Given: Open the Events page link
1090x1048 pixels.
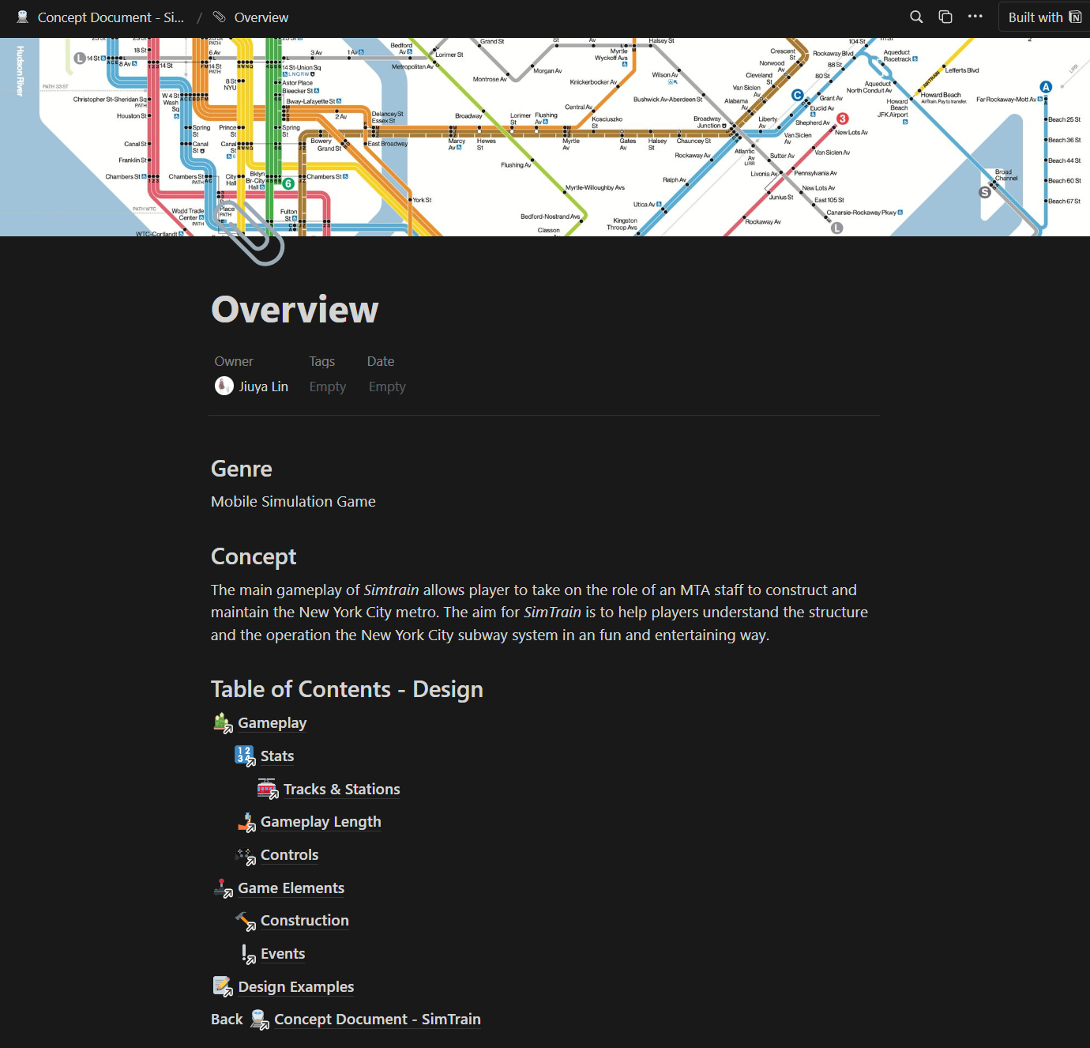Looking at the screenshot, I should pos(283,954).
